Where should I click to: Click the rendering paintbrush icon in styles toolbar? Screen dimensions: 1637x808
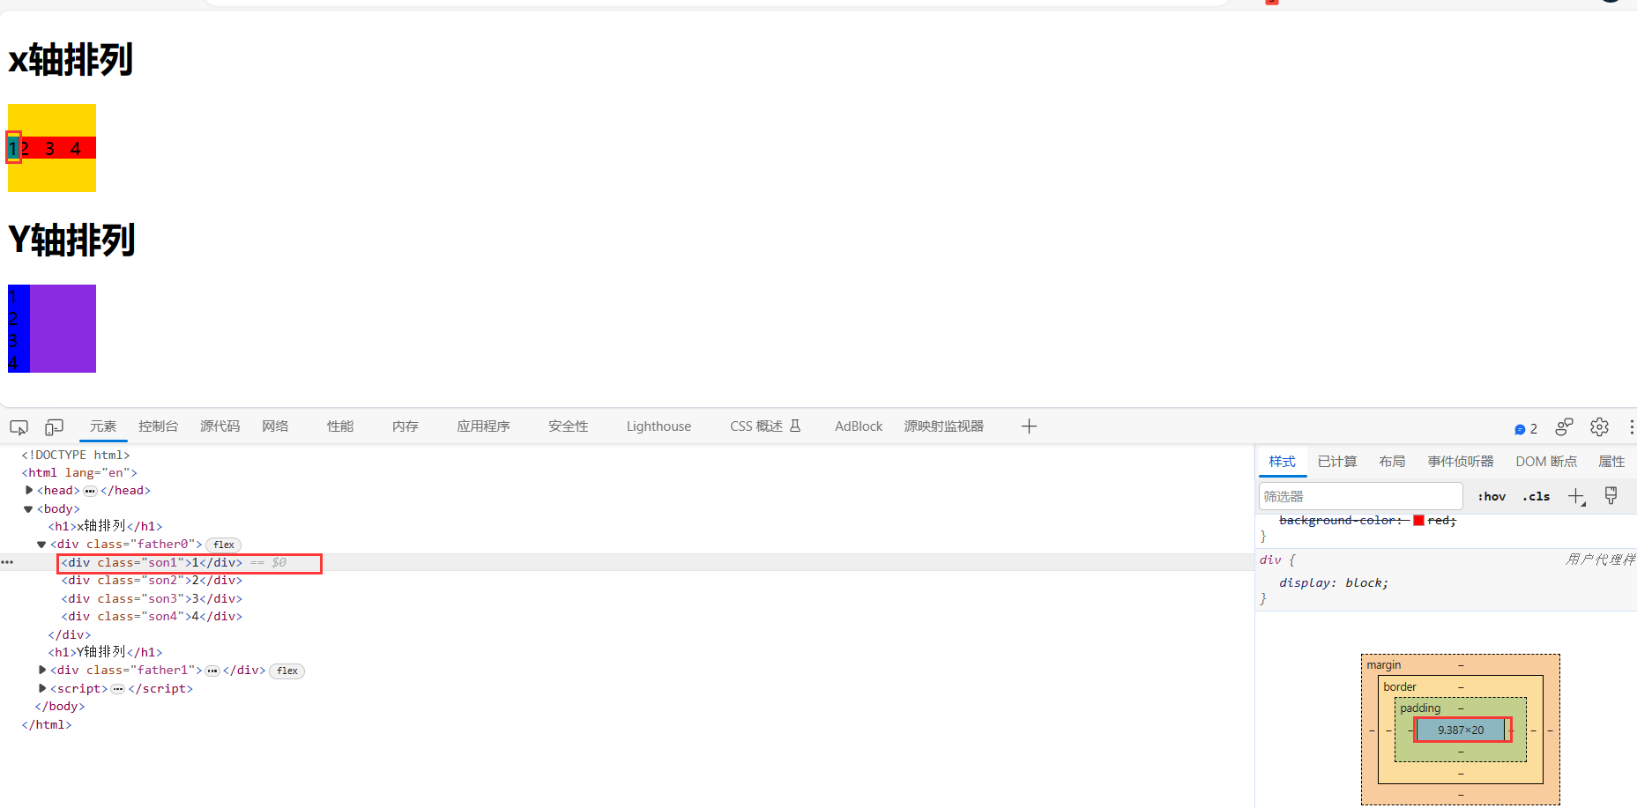click(1611, 496)
